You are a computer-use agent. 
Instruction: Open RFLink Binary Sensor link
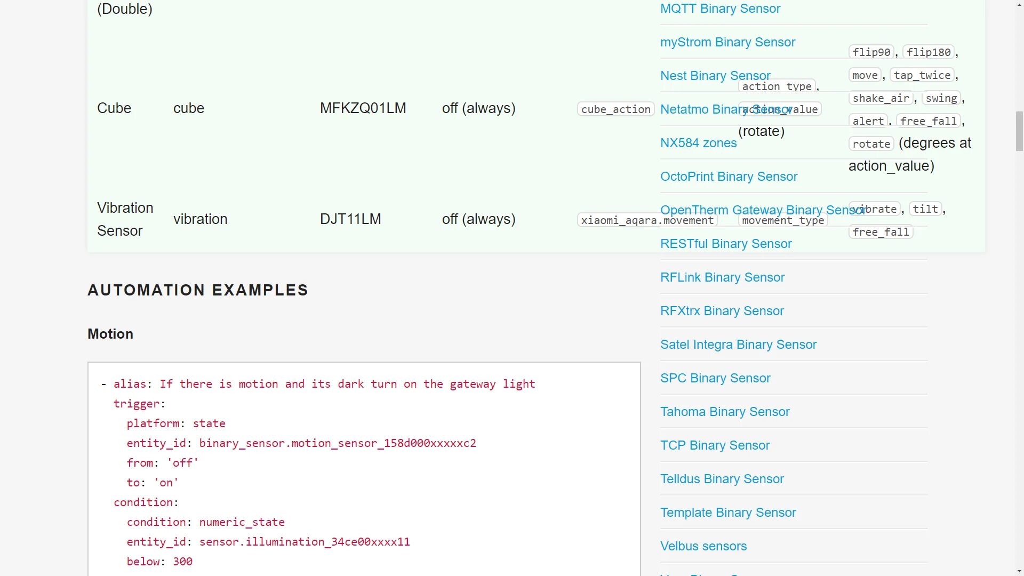(x=722, y=277)
